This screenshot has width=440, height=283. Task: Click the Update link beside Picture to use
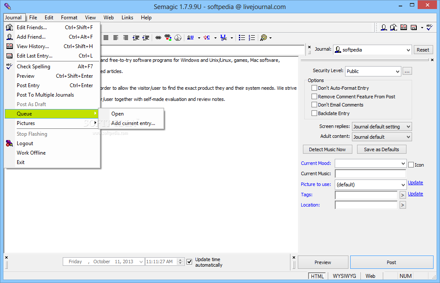point(416,183)
